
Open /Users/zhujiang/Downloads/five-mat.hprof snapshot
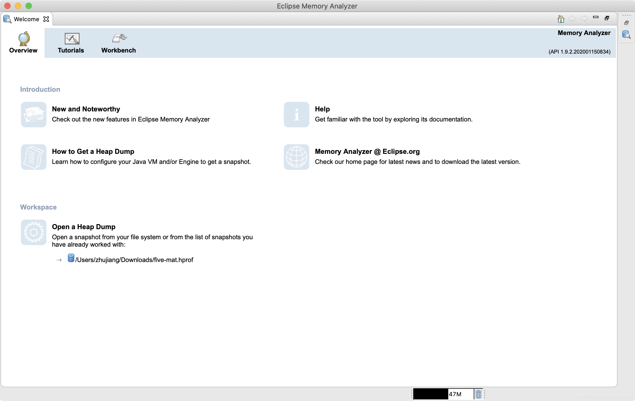(x=134, y=260)
